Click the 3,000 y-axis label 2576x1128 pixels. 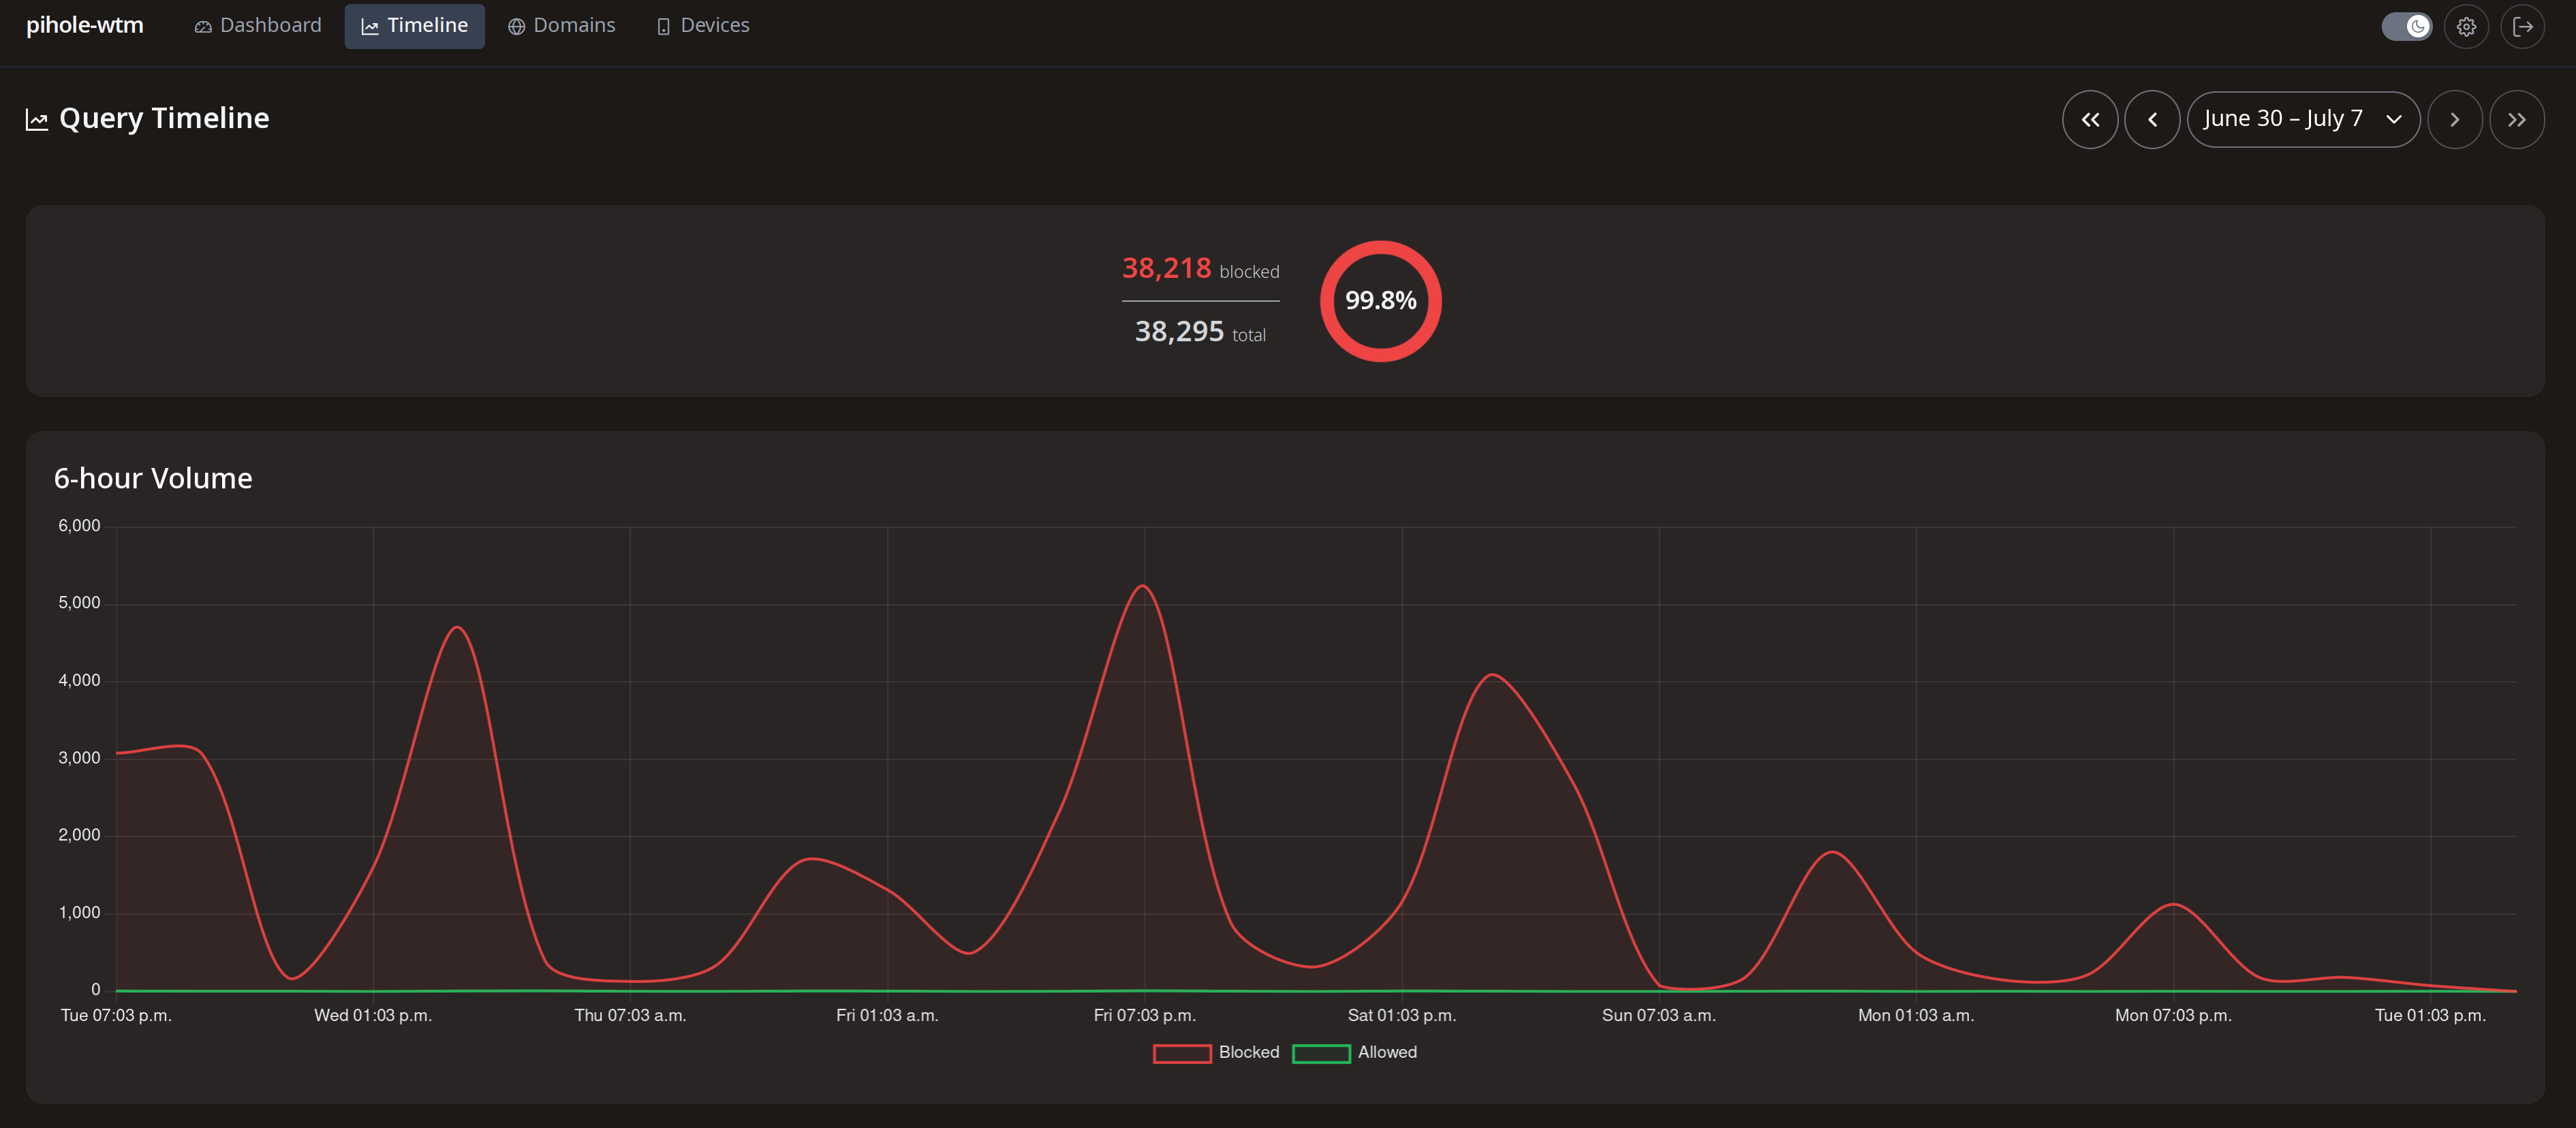pos(79,758)
